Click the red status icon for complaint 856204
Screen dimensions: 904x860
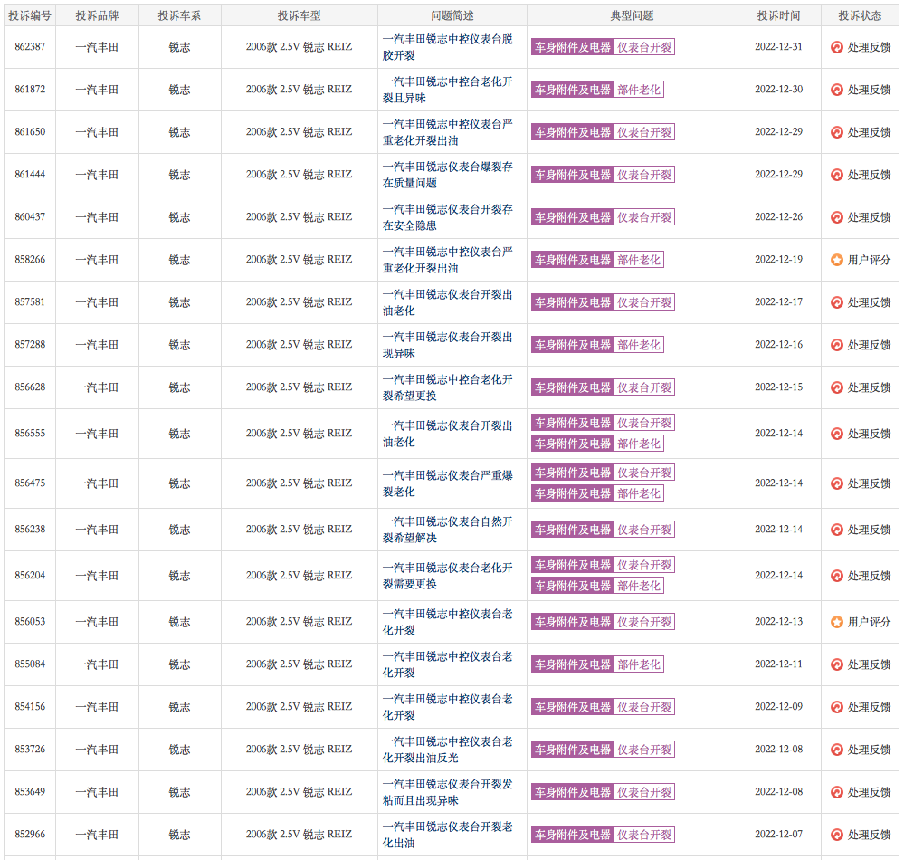pos(837,576)
